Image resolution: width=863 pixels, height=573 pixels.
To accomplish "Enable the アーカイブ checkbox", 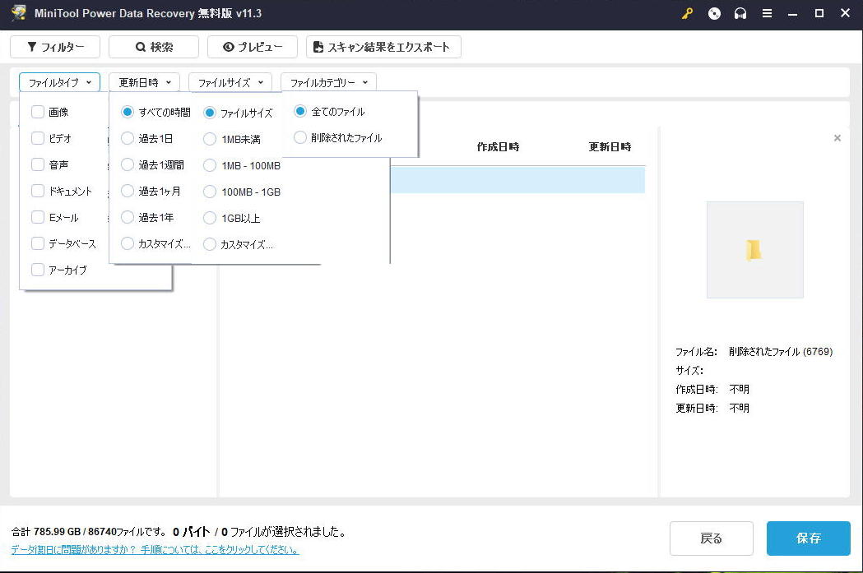I will pos(37,270).
